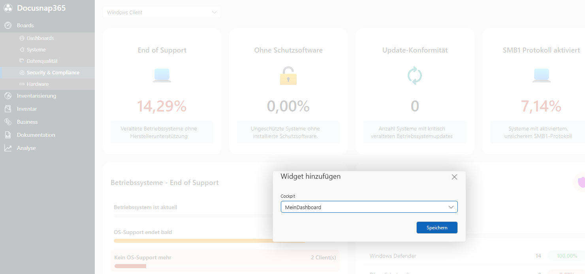Click the Widget hinzufügen dialog title

(x=310, y=176)
